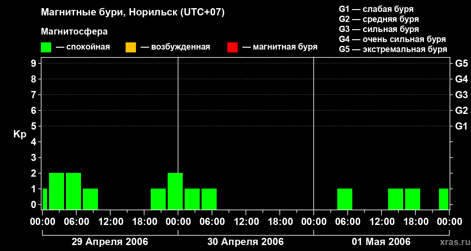Viewport: 471px width, 251px height.
Task: Click the Kp axis value 0
Action: coord(34,205)
